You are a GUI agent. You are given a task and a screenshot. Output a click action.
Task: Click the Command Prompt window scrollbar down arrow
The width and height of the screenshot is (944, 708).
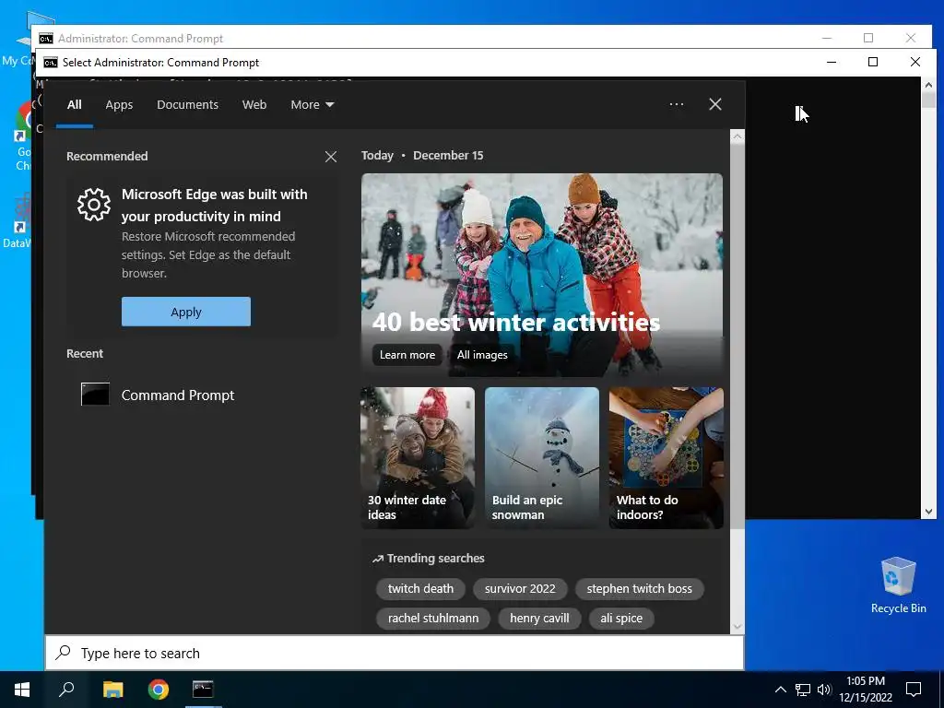928,512
